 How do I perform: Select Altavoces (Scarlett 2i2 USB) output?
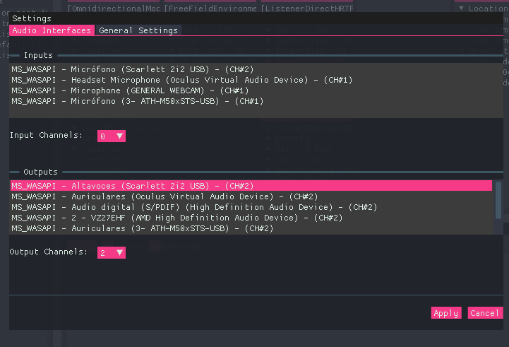(x=251, y=186)
